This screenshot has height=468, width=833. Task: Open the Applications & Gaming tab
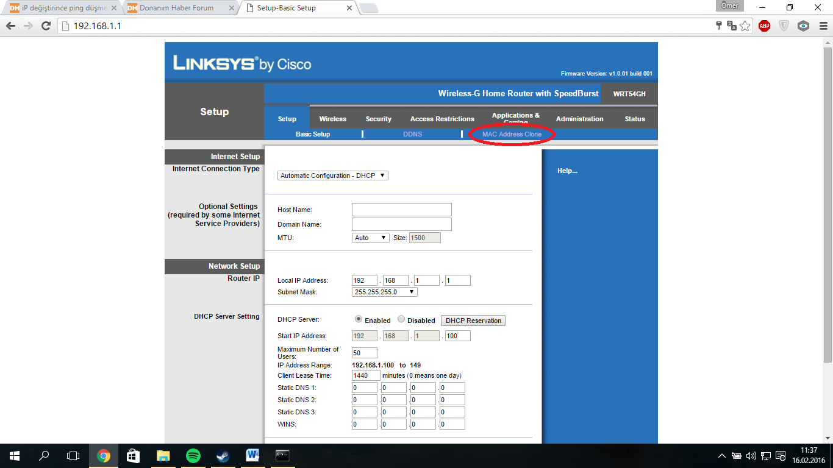516,118
